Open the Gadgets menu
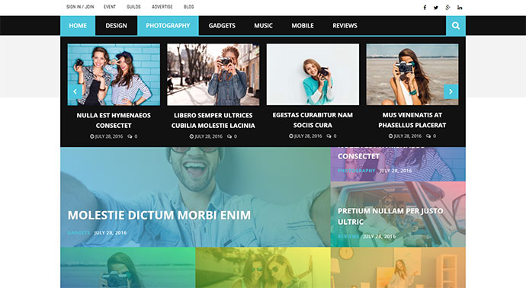This screenshot has height=288, width=526. (x=222, y=25)
